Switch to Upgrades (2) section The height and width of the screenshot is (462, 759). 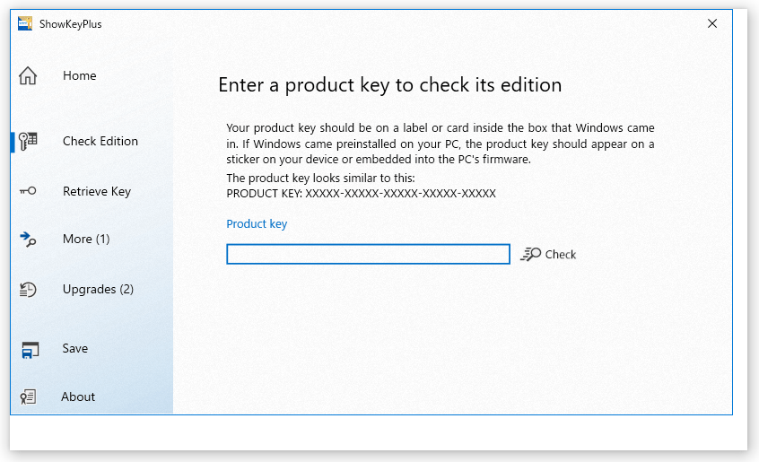99,289
